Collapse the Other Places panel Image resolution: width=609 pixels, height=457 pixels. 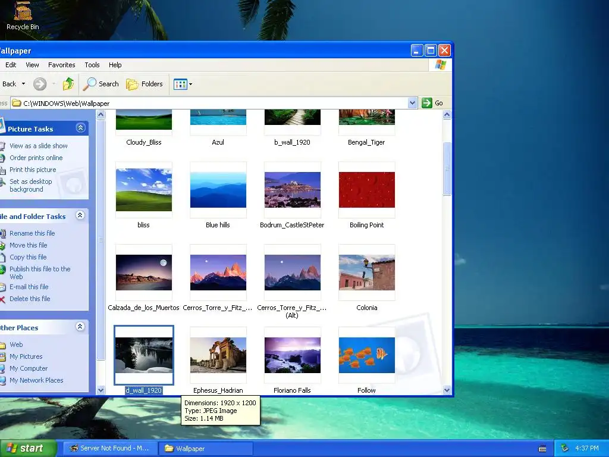click(x=80, y=327)
